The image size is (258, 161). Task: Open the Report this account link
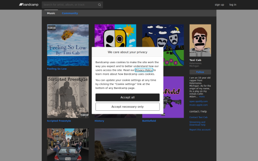[x=200, y=130]
